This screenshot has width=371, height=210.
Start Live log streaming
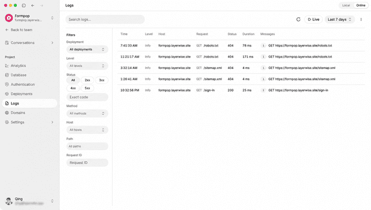pyautogui.click(x=314, y=19)
